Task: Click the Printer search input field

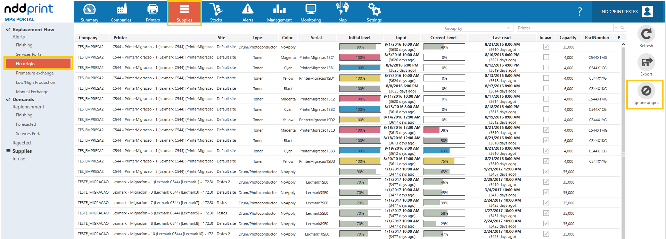Action: (565, 28)
